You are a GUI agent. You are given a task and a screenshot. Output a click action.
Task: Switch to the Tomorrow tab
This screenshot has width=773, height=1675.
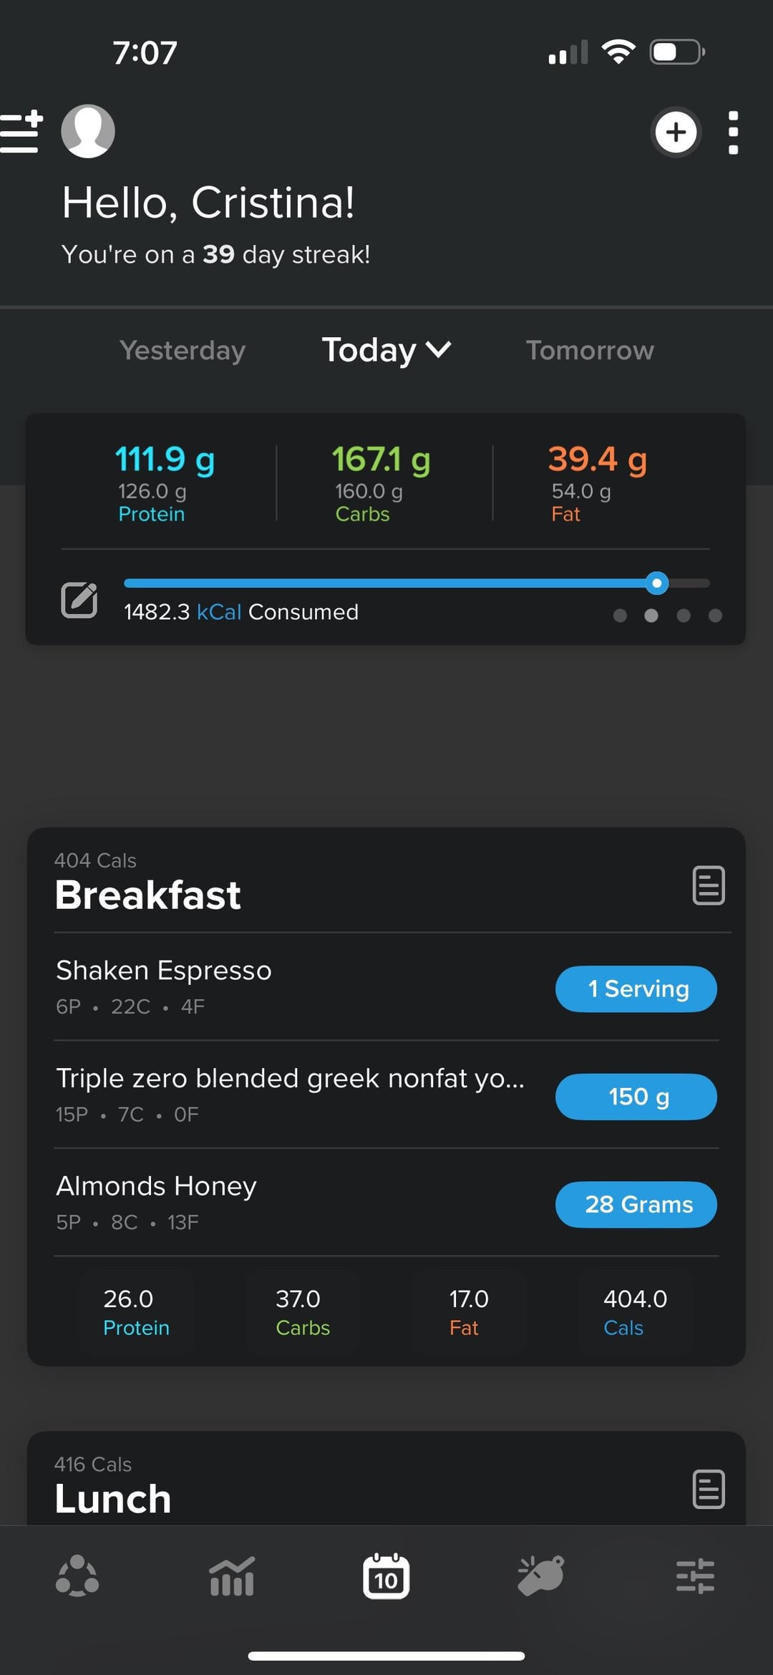coord(590,350)
